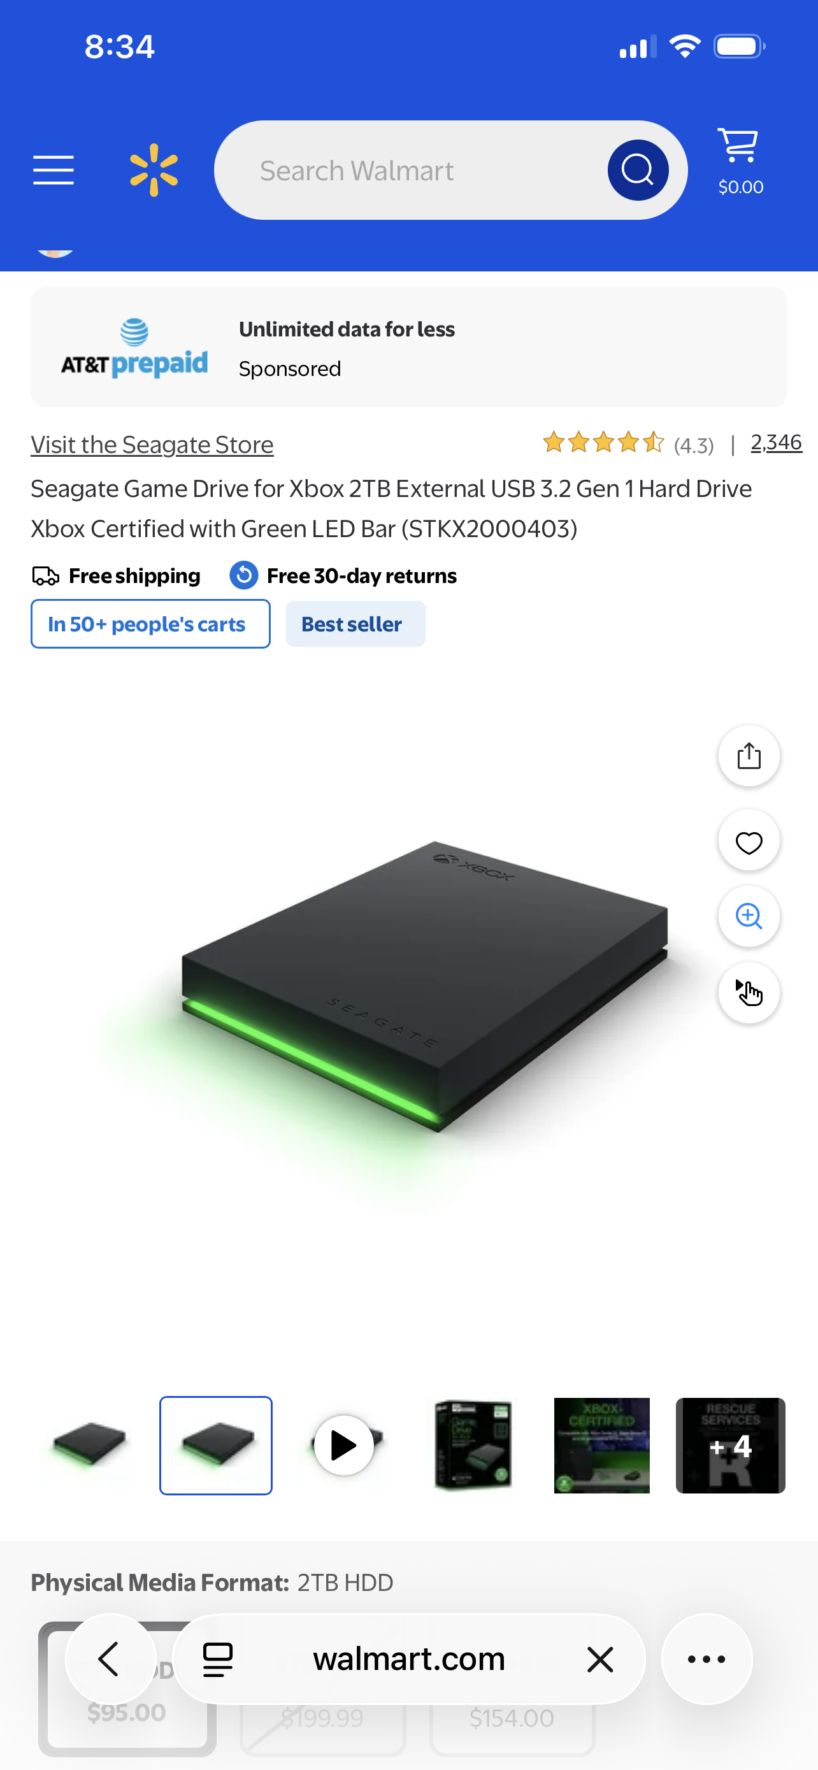
Task: Open the AT&T prepaid sponsored ad
Action: (x=408, y=347)
